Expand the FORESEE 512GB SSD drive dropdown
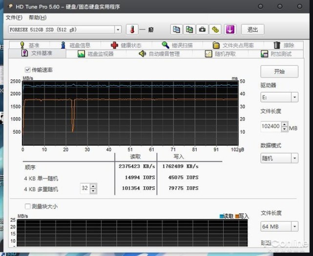 [118, 30]
